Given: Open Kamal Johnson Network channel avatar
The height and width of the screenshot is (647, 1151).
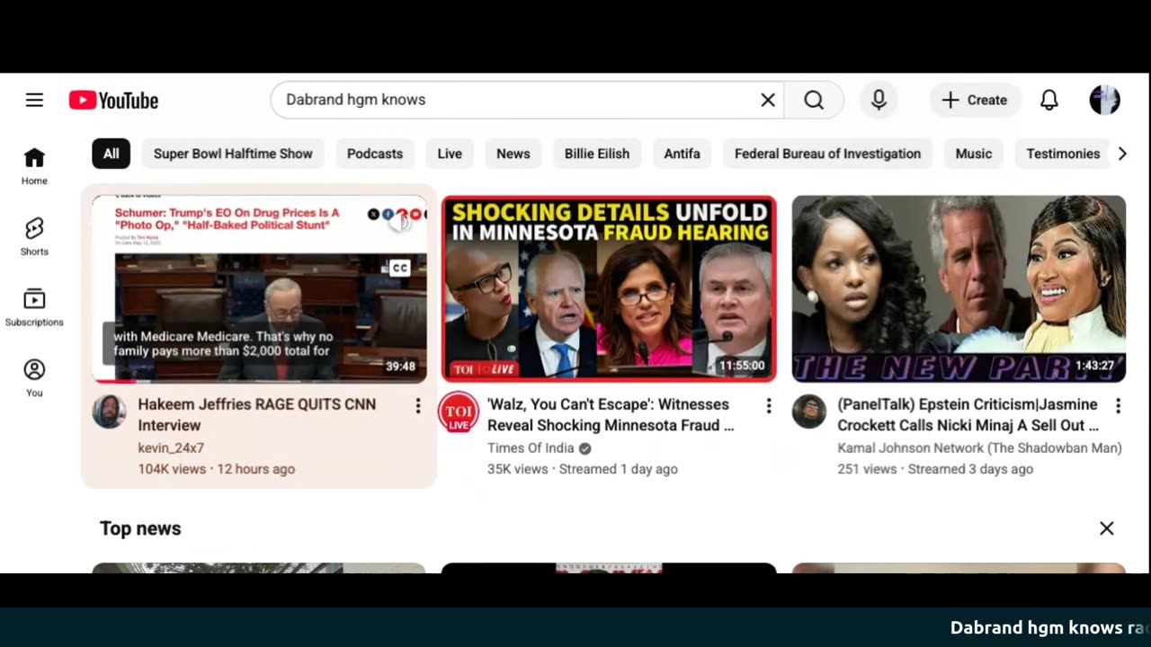Looking at the screenshot, I should coord(808,412).
